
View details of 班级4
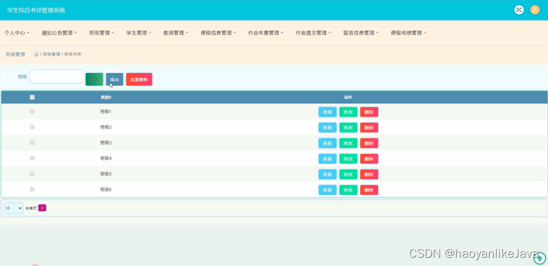coord(327,159)
